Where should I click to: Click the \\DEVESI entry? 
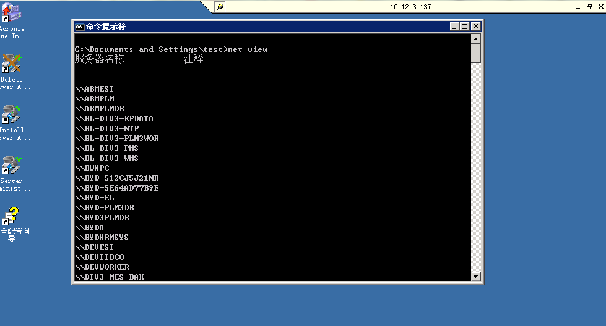pyautogui.click(x=94, y=247)
